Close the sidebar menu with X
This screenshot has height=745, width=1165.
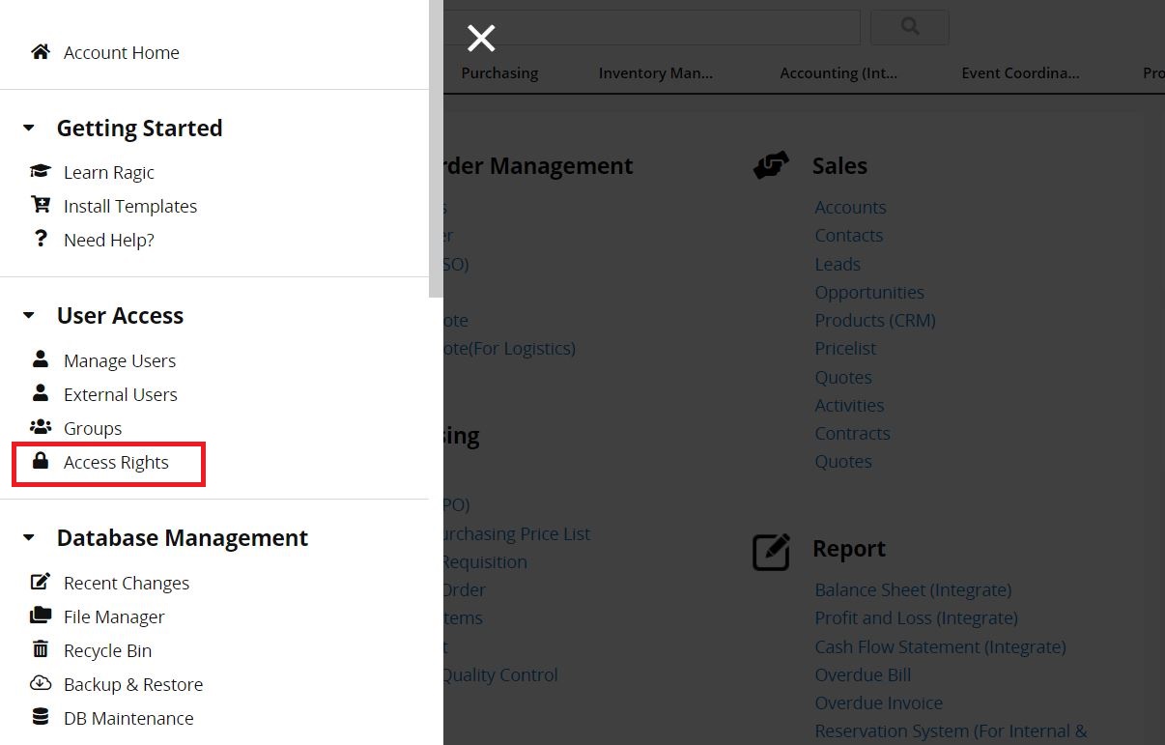pos(480,39)
